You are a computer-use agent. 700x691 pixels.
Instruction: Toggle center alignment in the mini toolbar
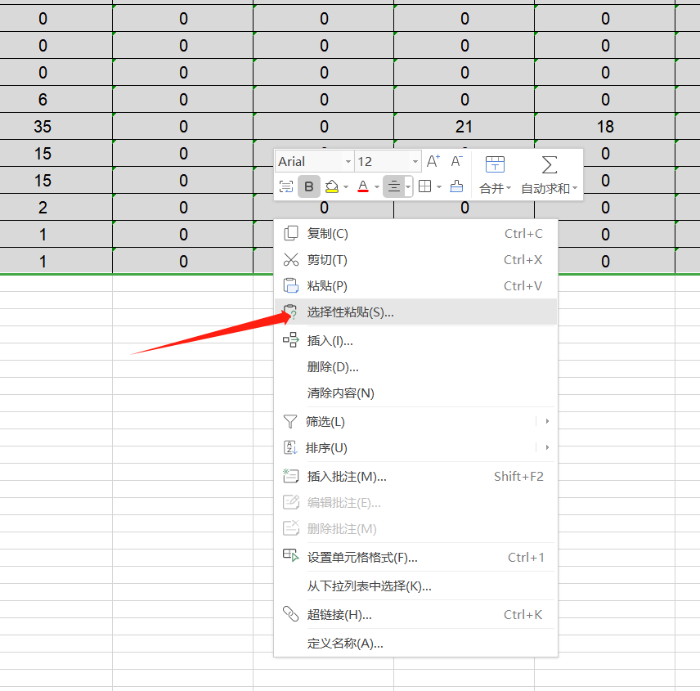tap(396, 186)
